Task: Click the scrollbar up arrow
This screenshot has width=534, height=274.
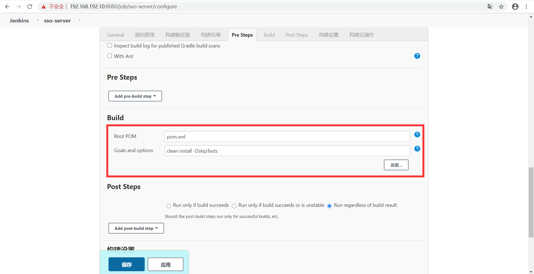Action: (x=531, y=16)
